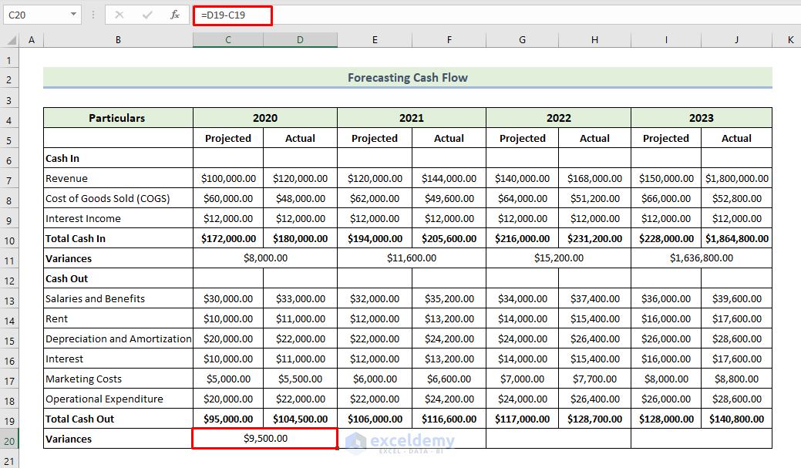Image resolution: width=801 pixels, height=468 pixels.
Task: Select column F header
Action: tap(449, 40)
